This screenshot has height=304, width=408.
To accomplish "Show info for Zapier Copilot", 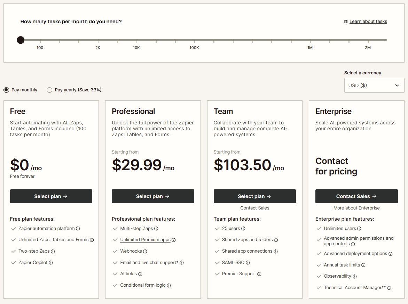I will click(51, 263).
